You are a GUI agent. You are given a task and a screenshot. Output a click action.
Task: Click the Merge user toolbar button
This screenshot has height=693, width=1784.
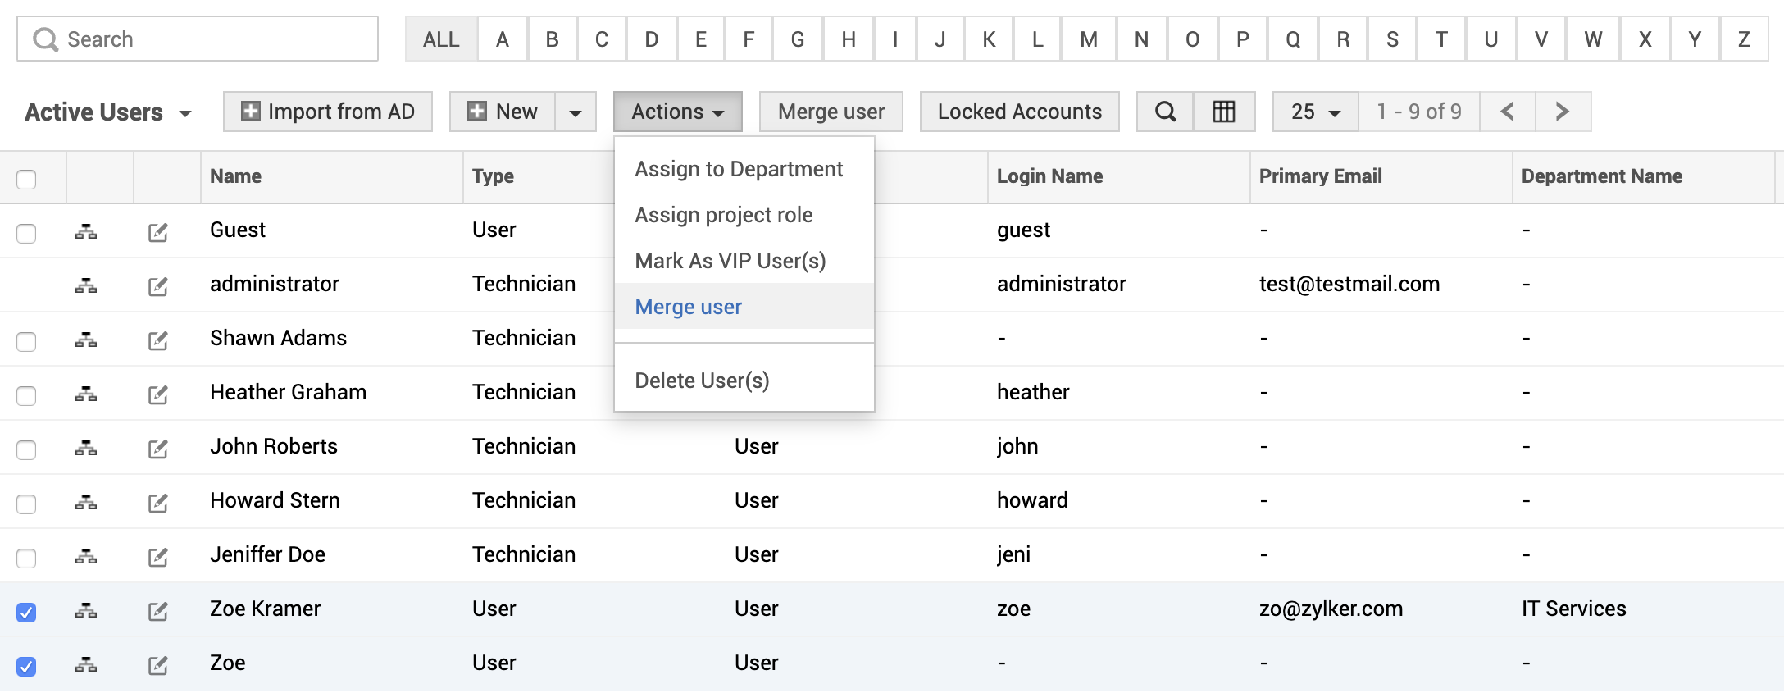click(x=831, y=112)
